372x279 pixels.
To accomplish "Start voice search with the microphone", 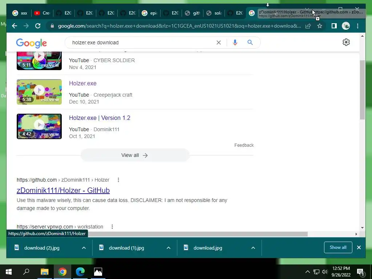I will click(x=235, y=43).
